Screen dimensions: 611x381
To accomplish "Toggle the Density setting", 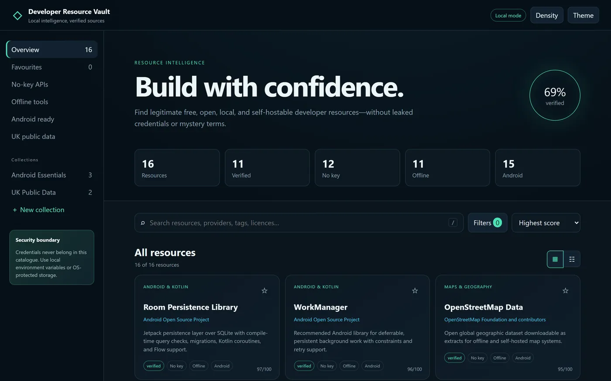I will [x=547, y=15].
